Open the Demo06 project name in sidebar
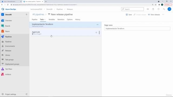This screenshot has width=173, height=97. click(8, 15)
